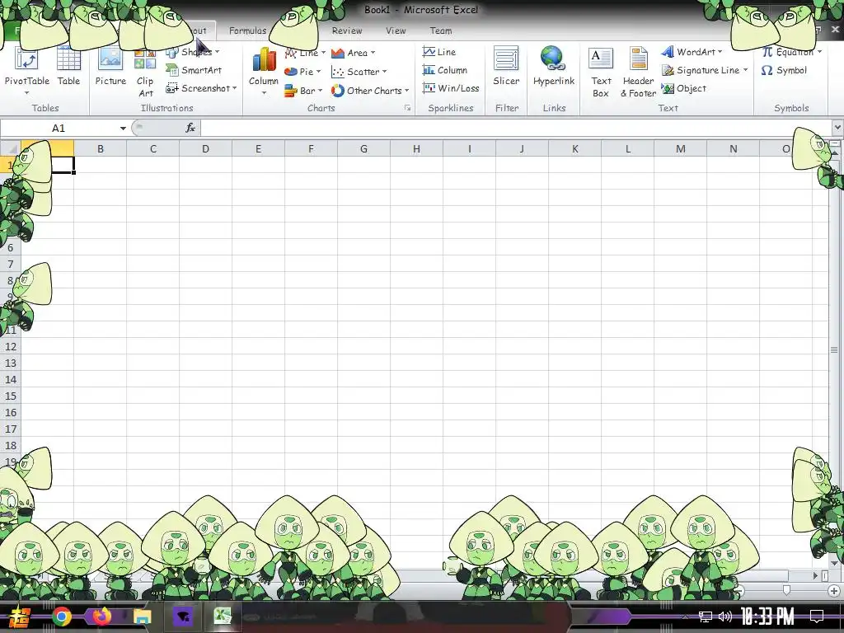The height and width of the screenshot is (633, 844).
Task: Expand the formula bar
Action: pyautogui.click(x=837, y=128)
